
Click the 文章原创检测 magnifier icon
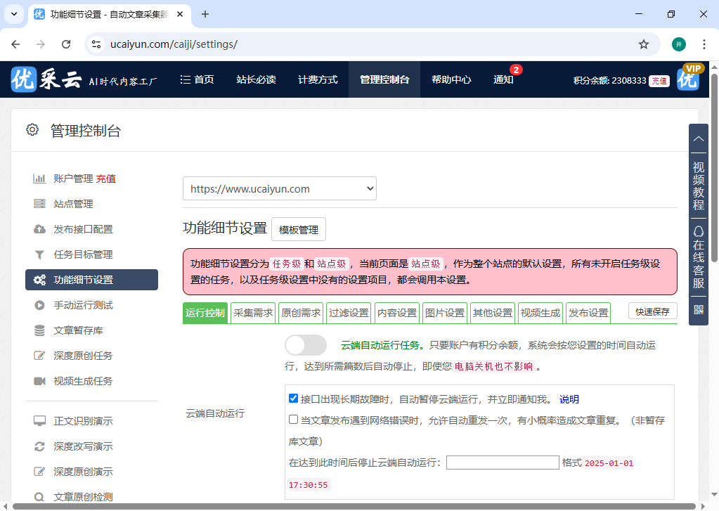pyautogui.click(x=41, y=496)
